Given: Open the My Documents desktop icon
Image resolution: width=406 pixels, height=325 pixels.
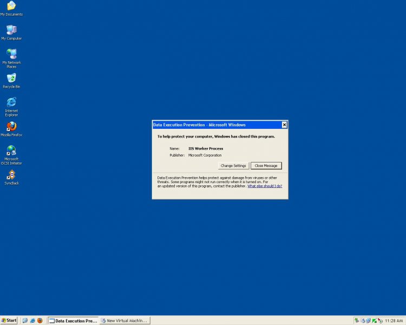Looking at the screenshot, I should (11, 8).
